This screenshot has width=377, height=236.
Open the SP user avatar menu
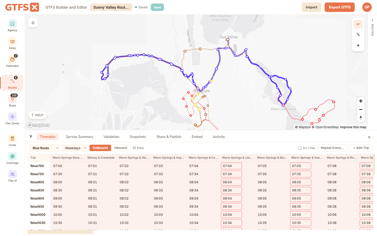pyautogui.click(x=367, y=7)
